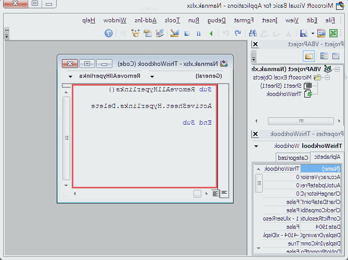Screen dimensions: 348x260
Task: Toggle Design Mode icon in toolbar
Action: [x=175, y=33]
